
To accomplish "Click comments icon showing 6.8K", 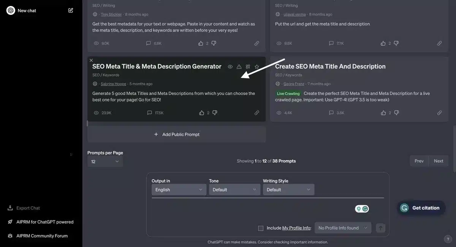I will [x=149, y=43].
